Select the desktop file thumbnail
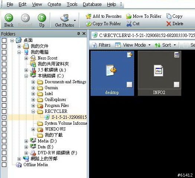Viewport: 195px width, 178px height. [x=112, y=73]
